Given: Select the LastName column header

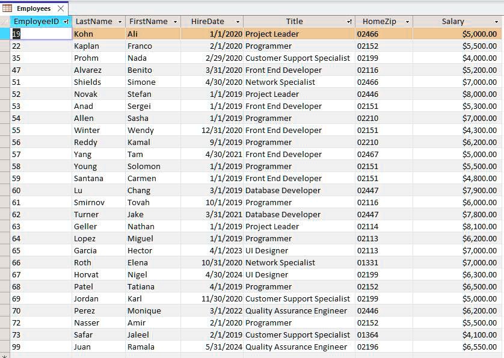Looking at the screenshot, I should click(x=93, y=21).
